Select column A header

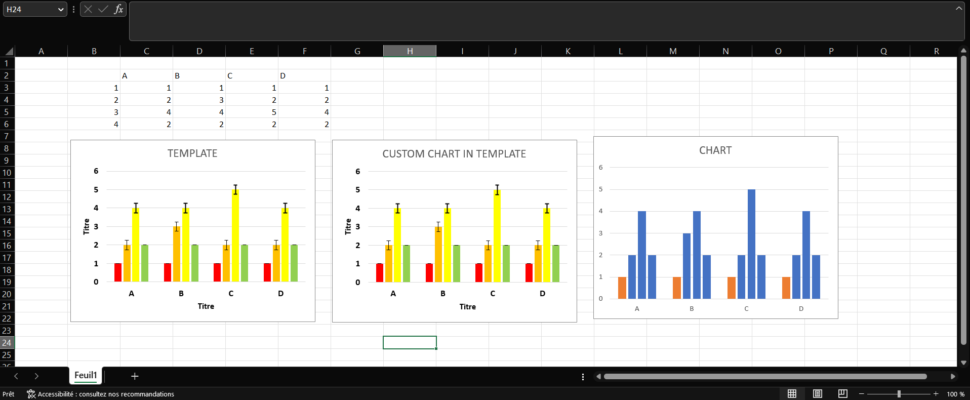point(41,51)
